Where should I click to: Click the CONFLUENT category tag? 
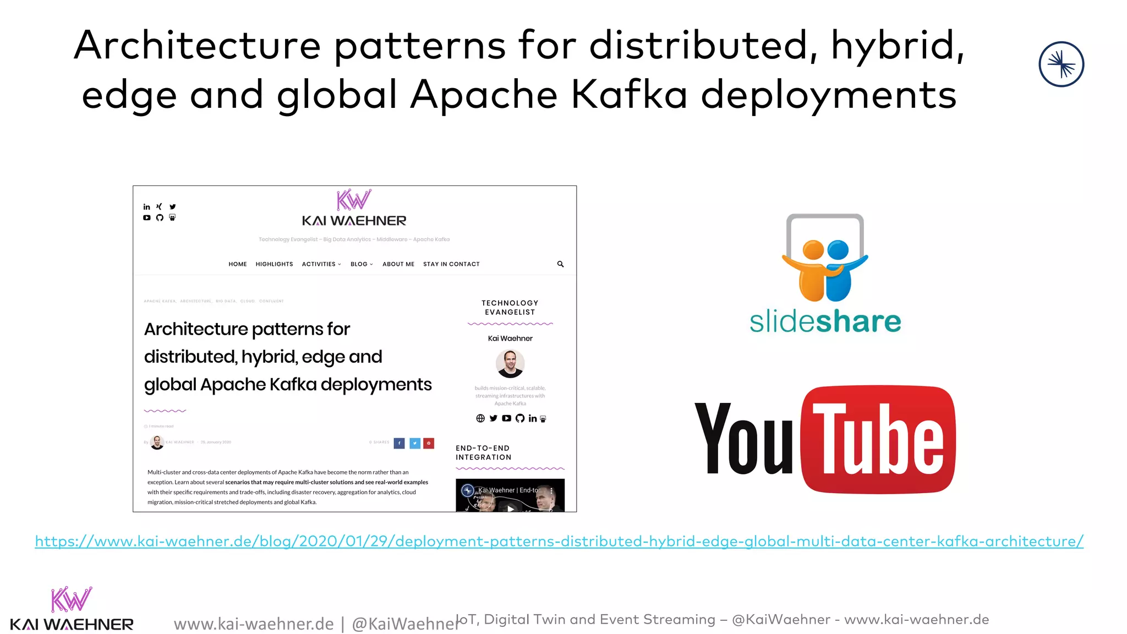pyautogui.click(x=271, y=301)
